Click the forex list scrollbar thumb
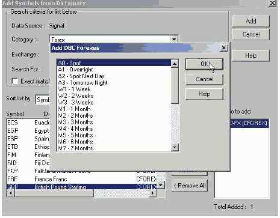The image size is (280, 218). click(175, 86)
